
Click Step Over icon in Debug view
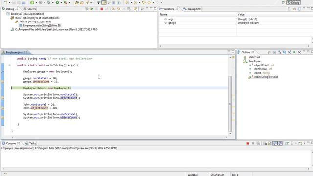[118, 9]
